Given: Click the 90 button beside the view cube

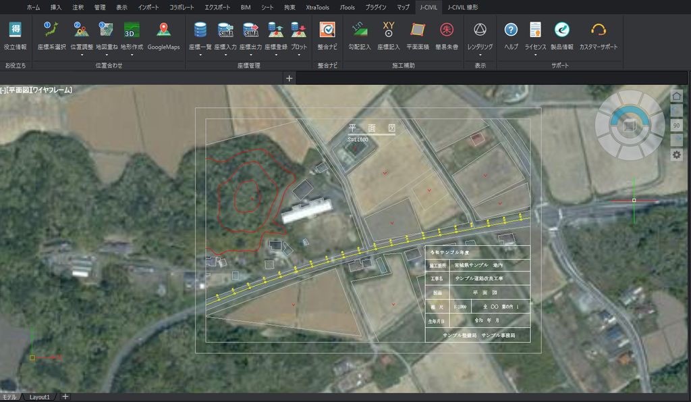Looking at the screenshot, I should (676, 125).
